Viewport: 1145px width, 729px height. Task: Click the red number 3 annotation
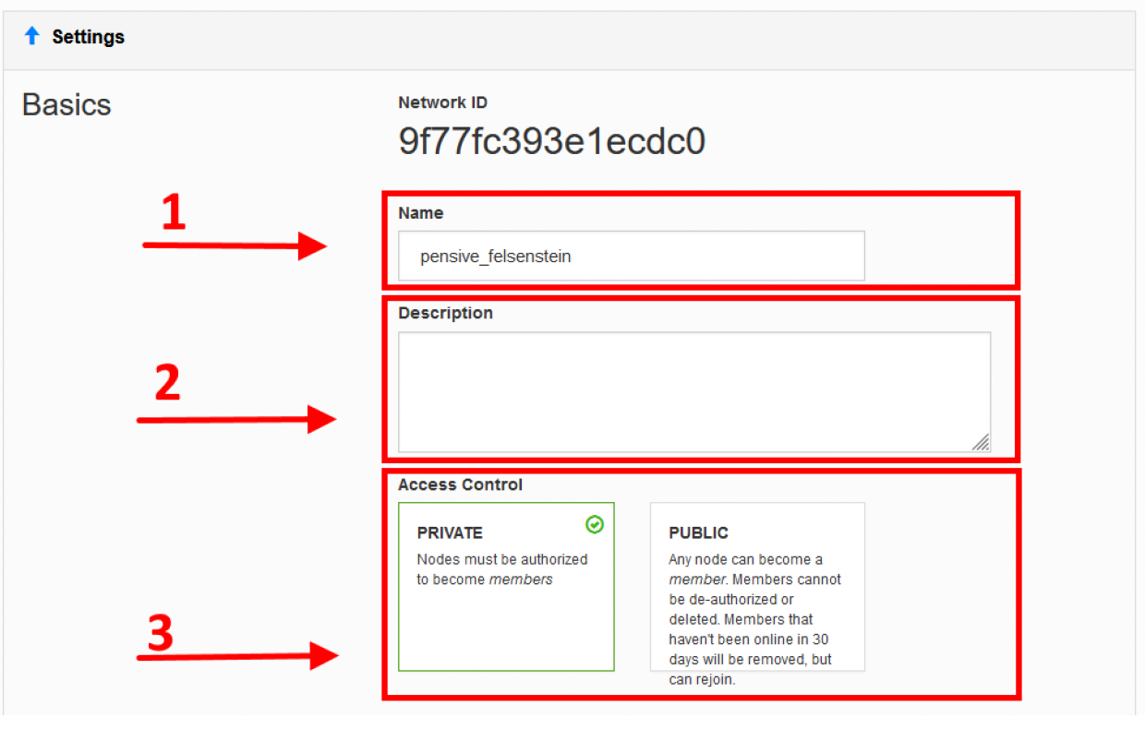point(161,634)
